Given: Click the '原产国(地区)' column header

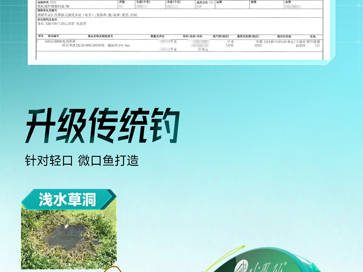Looking at the screenshot, I should click(x=221, y=36).
